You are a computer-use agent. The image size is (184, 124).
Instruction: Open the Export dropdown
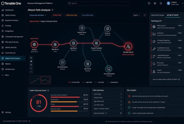pos(137,15)
